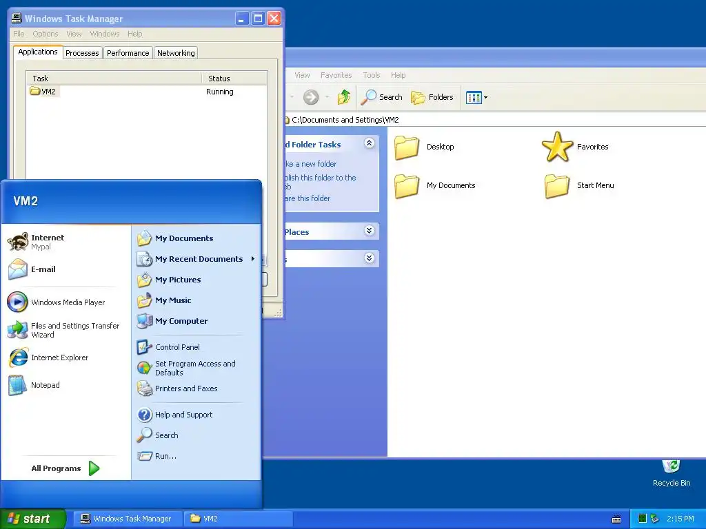706x529 pixels.
Task: Toggle Folders pane in Explorer toolbar
Action: [x=432, y=97]
